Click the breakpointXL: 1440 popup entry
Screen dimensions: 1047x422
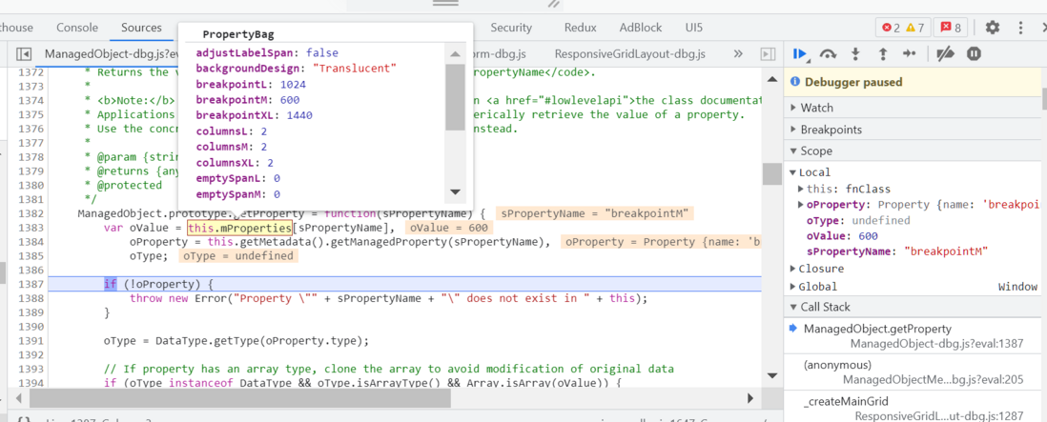pyautogui.click(x=255, y=115)
